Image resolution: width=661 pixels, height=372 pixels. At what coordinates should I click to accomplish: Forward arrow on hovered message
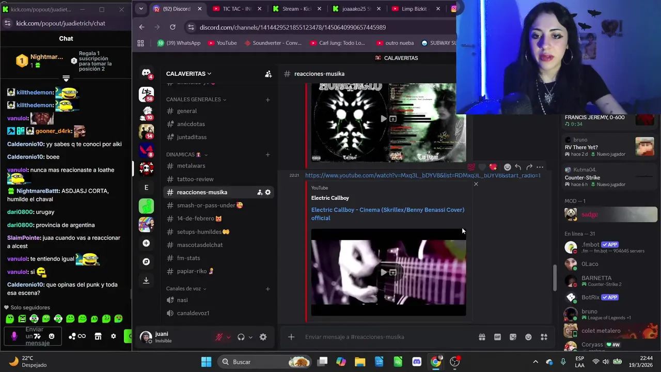point(529,167)
